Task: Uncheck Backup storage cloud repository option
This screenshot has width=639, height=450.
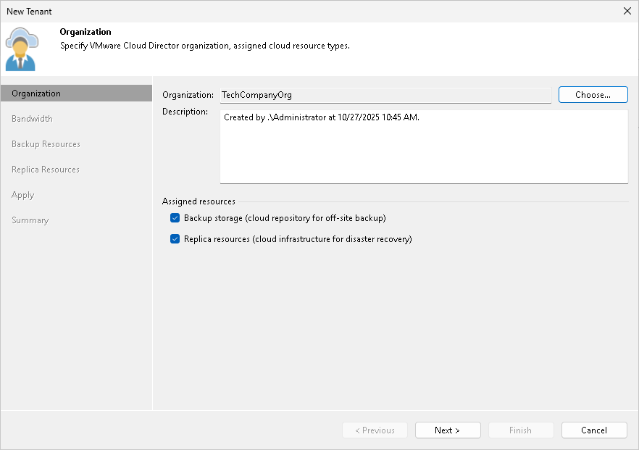Action: [175, 217]
